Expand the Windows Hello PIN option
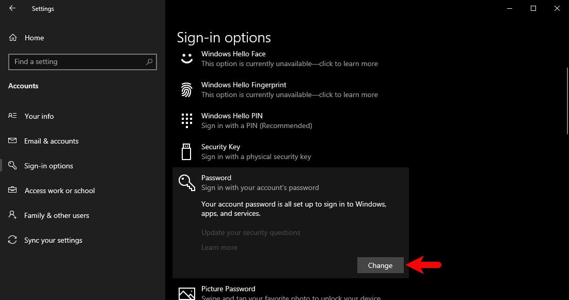Image resolution: width=569 pixels, height=300 pixels. [291, 120]
